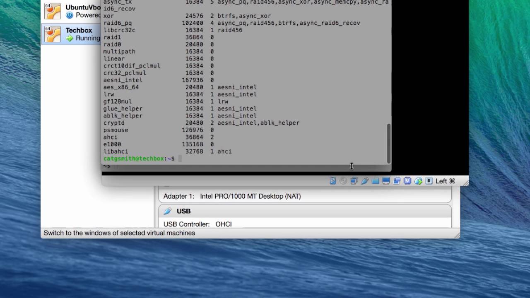
Task: Click the hard disk activity status icon
Action: (332, 181)
